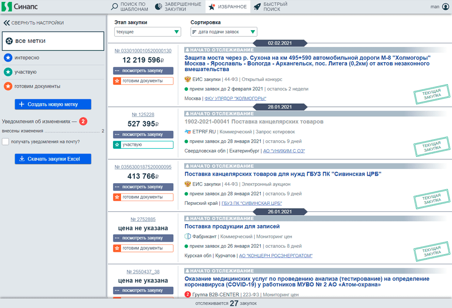Select все метки filter
Image resolution: width=452 pixels, height=308 pixels.
53,41
